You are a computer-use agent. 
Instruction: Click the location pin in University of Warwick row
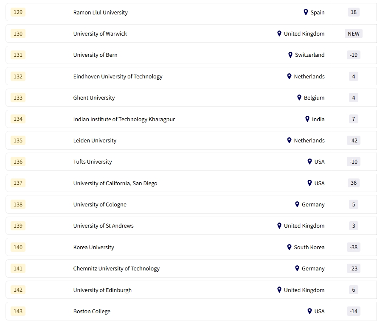pyautogui.click(x=279, y=33)
